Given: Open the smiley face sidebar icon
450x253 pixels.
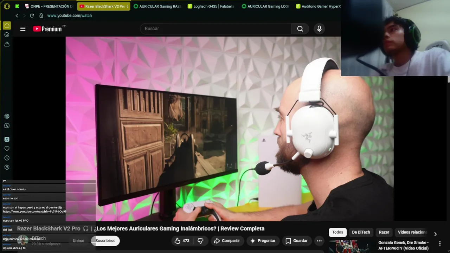Looking at the screenshot, I should 7,35.
